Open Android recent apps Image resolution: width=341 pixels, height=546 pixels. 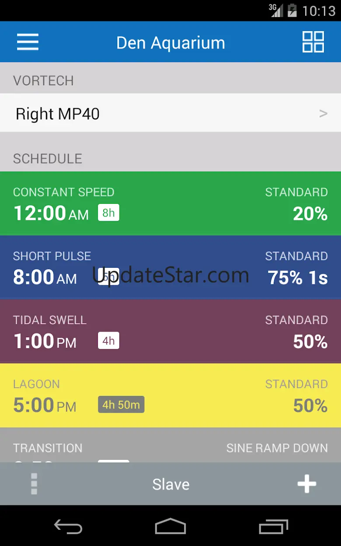273,526
